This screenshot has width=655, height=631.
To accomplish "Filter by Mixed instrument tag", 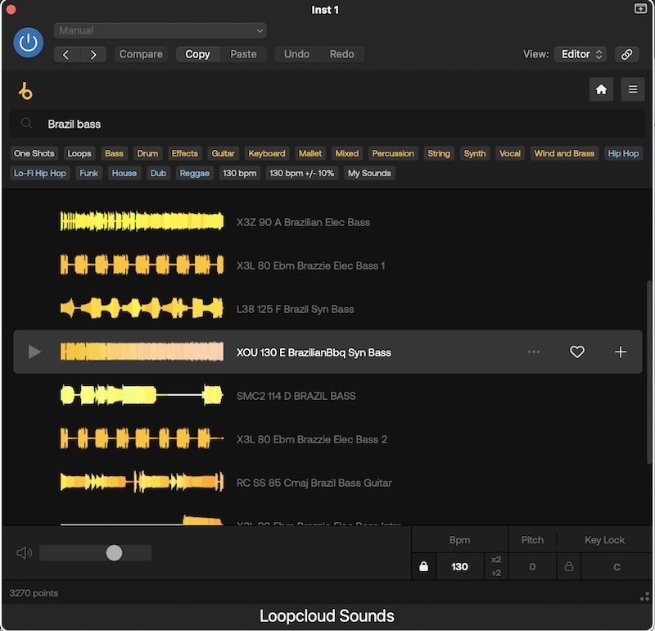I will point(346,153).
